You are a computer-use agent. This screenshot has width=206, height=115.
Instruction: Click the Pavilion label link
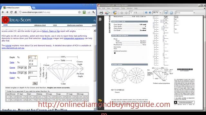pyautogui.click(x=13, y=73)
